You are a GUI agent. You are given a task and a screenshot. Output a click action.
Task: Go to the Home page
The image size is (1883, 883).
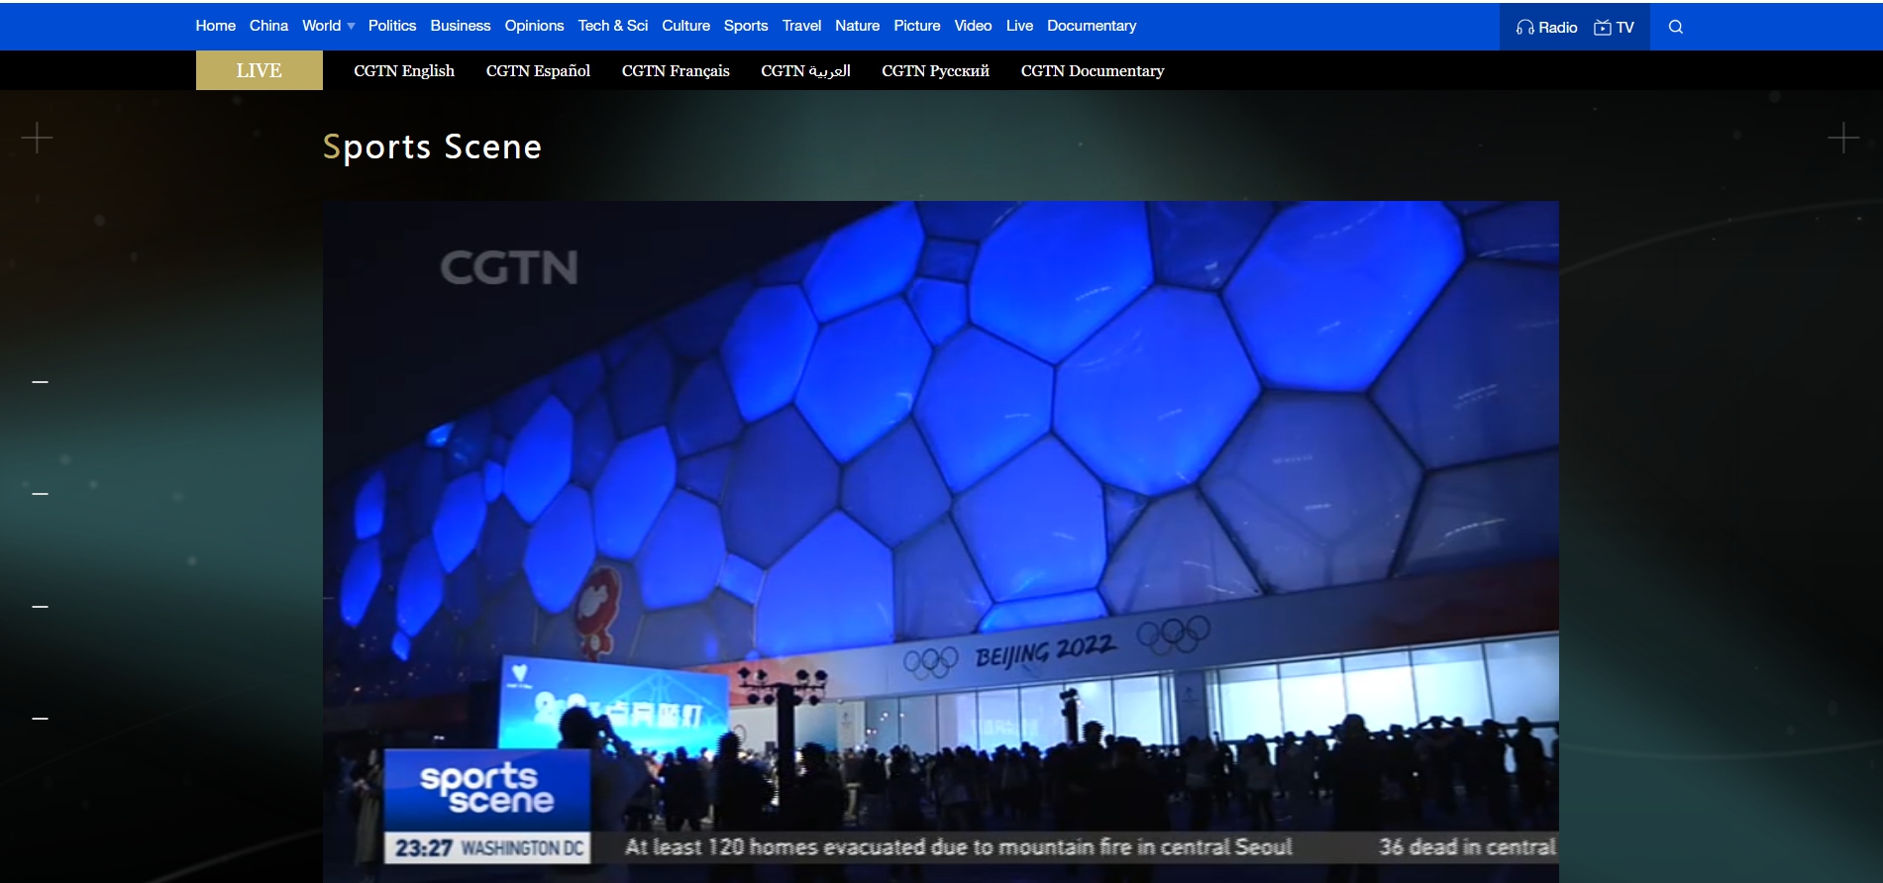215,26
